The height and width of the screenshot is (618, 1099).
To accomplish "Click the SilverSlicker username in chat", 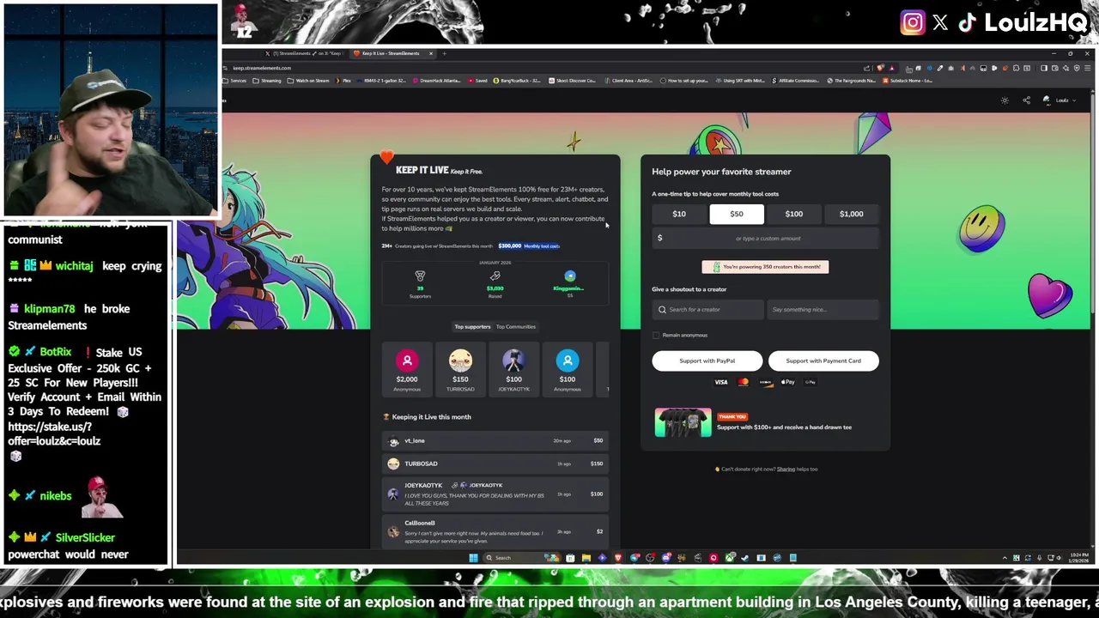I will click(x=85, y=537).
